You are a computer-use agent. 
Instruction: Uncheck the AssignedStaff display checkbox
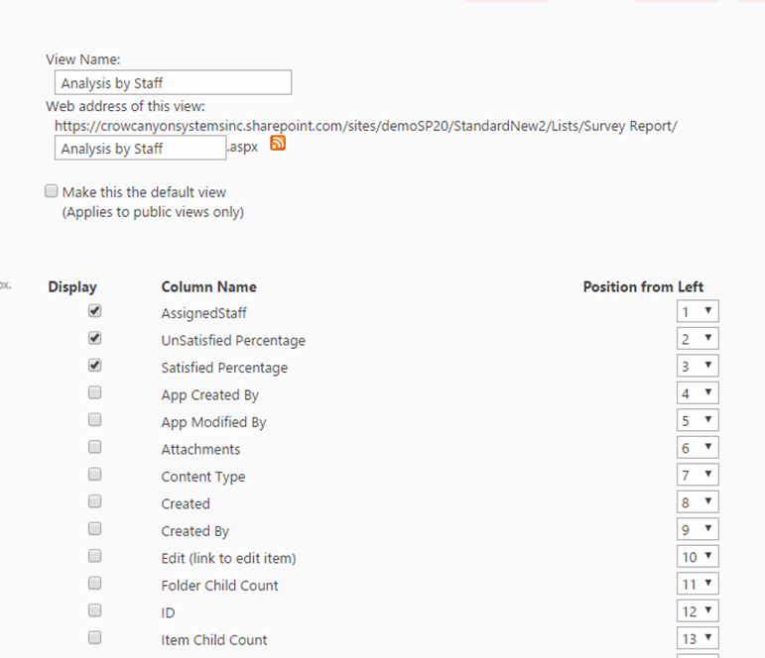coord(95,310)
